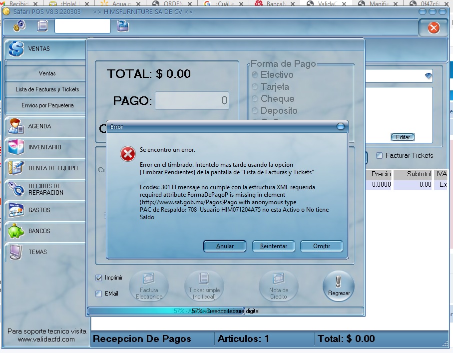Viewport: 453px width, 353px height.
Task: Open the GASTOS credit card icon
Action: pyautogui.click(x=16, y=210)
